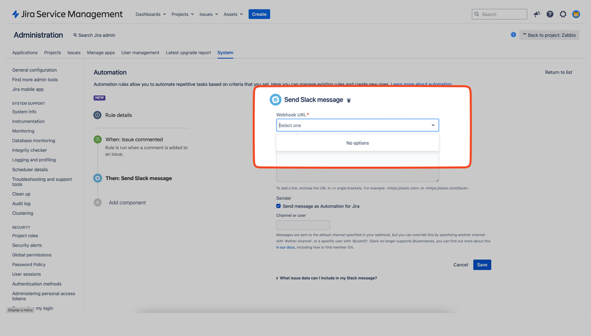Click the Search Jira admin magnifier icon
This screenshot has width=591, height=336.
[x=75, y=35]
